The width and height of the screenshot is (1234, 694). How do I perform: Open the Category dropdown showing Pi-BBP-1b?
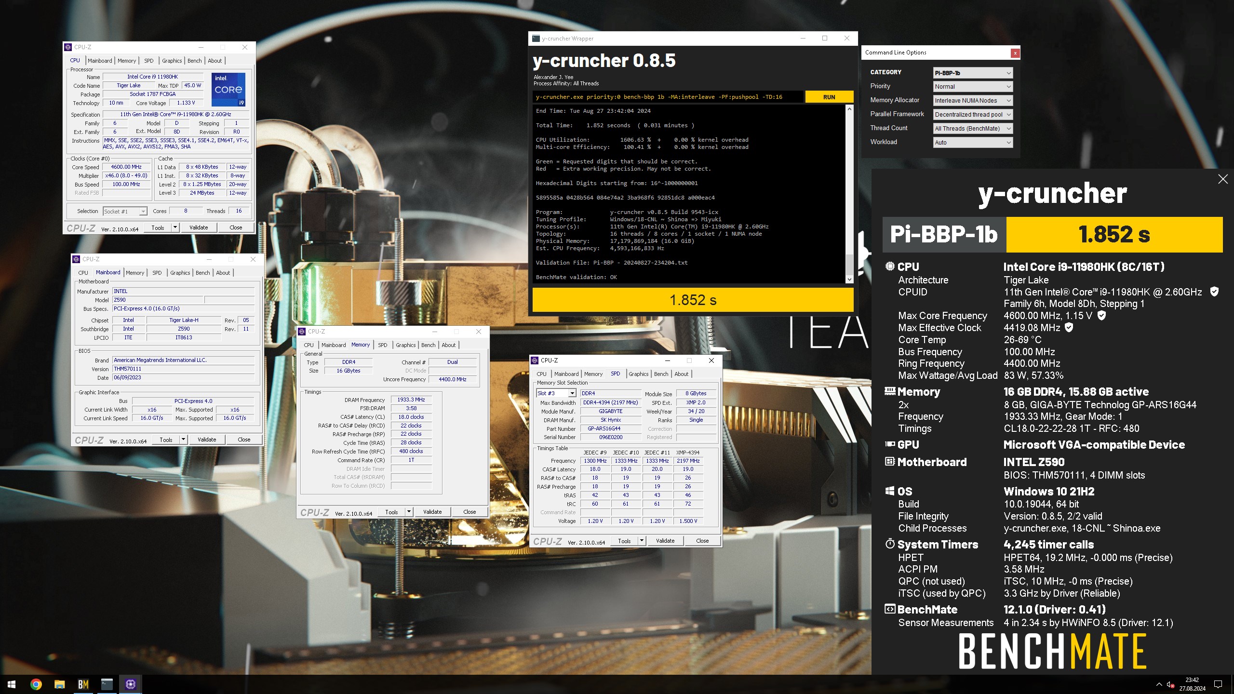[x=973, y=73]
